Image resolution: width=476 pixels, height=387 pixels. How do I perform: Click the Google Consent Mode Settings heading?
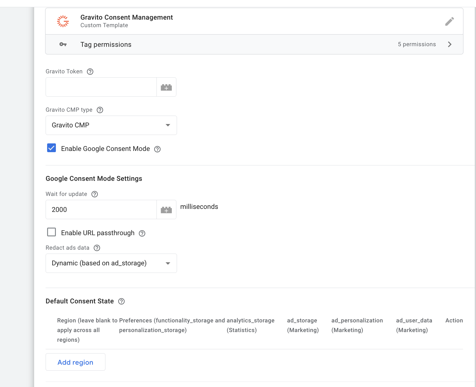(x=94, y=179)
